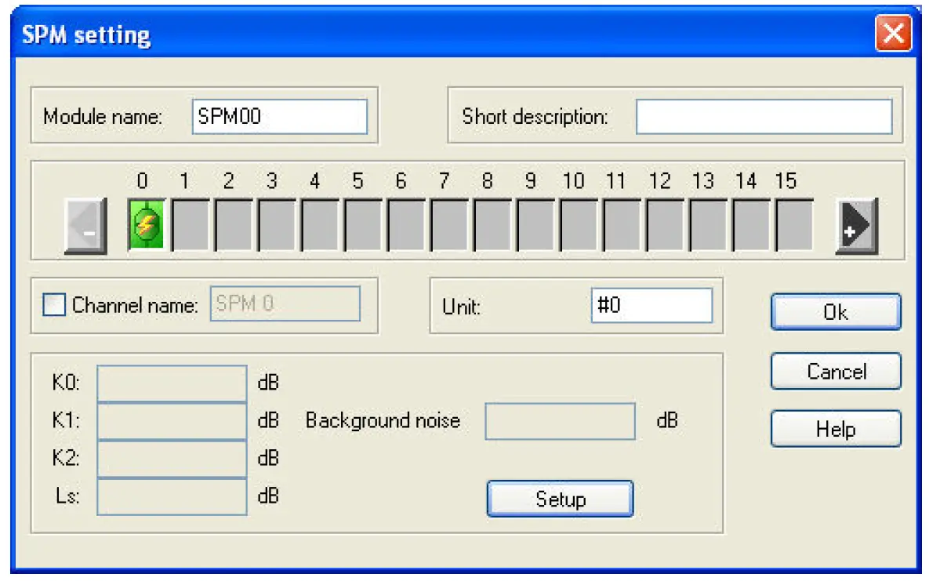929x581 pixels.
Task: Select empty channel slot 10
Action: click(x=579, y=225)
